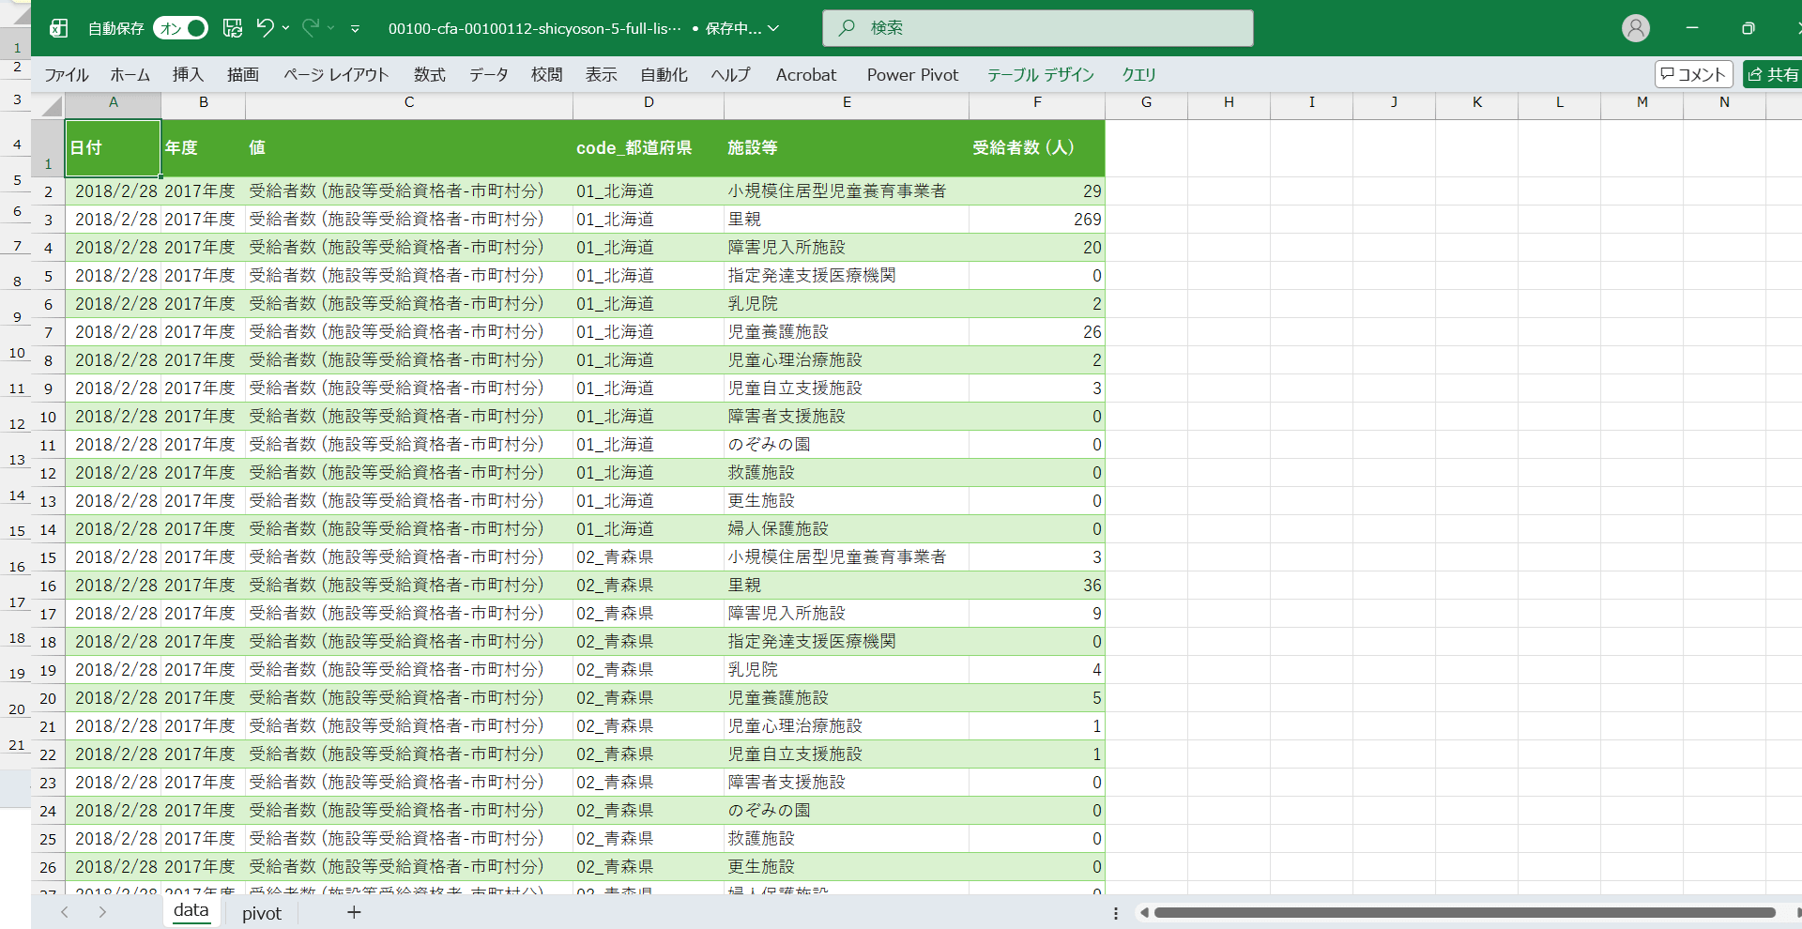
Task: Click the 共有 share button
Action: 1773,74
